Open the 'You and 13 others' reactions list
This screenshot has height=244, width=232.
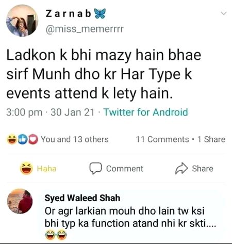pyautogui.click(x=75, y=139)
